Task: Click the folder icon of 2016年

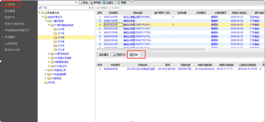Action: [x=55, y=29]
